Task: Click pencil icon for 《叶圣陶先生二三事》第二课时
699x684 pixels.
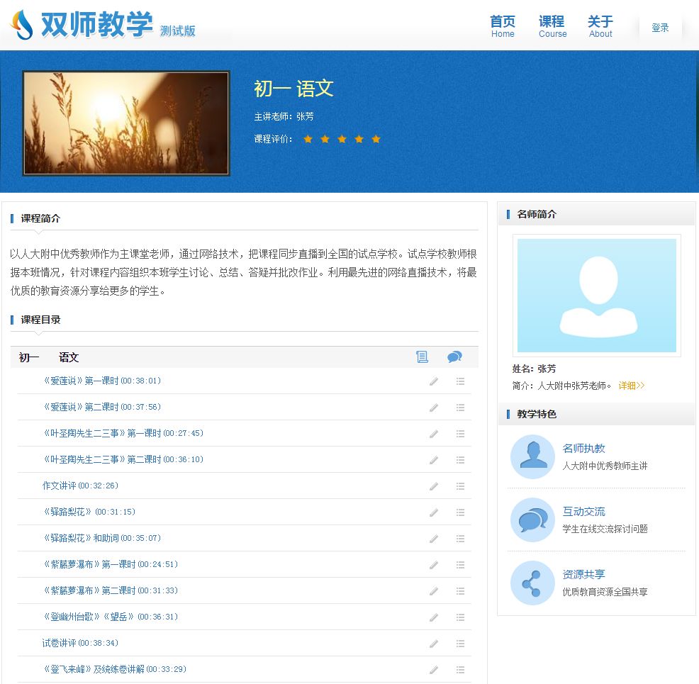Action: click(434, 460)
